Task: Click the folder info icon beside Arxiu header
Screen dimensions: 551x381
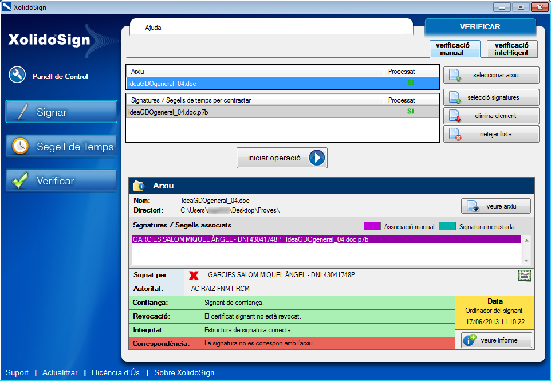Action: point(139,186)
